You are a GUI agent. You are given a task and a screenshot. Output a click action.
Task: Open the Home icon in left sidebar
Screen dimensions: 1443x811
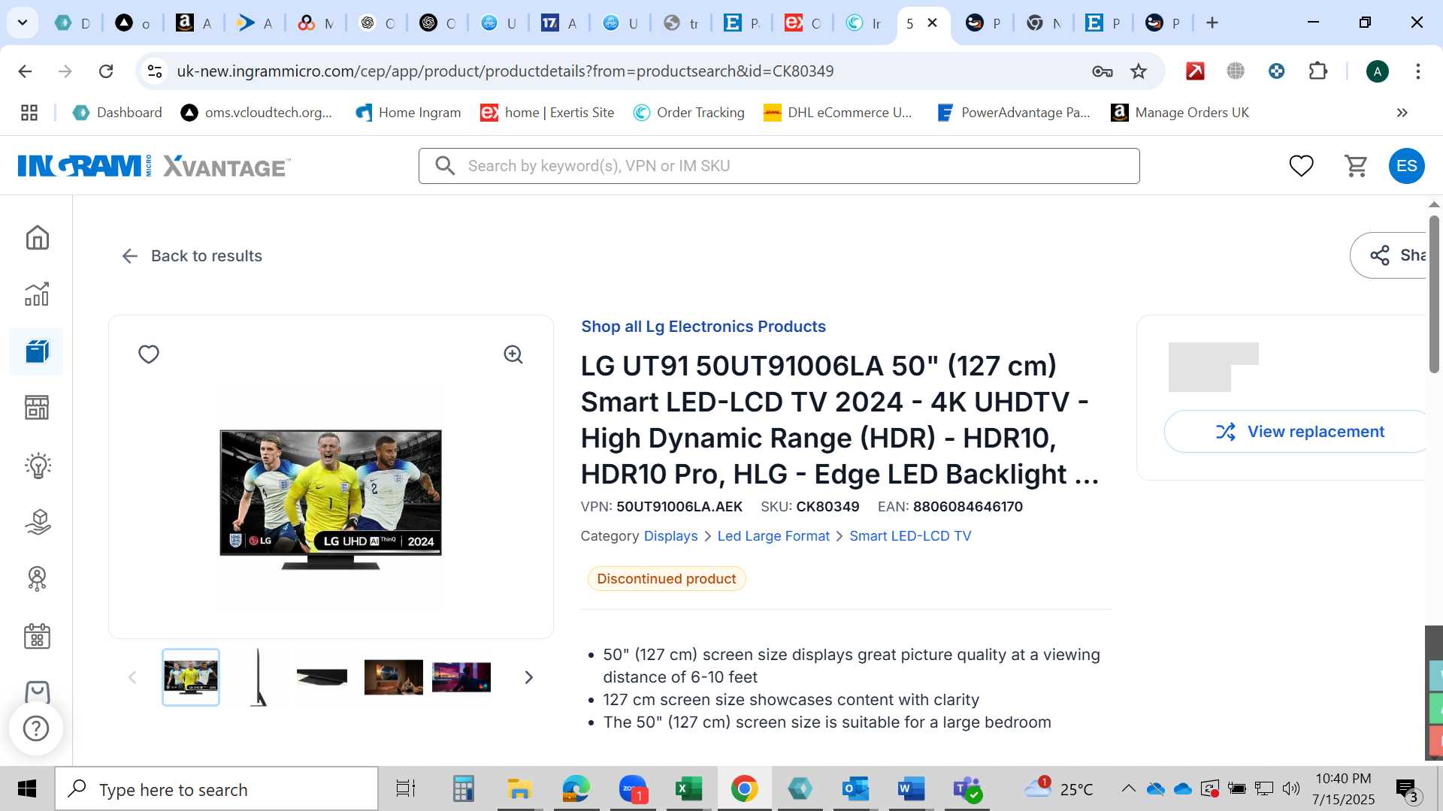pos(37,238)
